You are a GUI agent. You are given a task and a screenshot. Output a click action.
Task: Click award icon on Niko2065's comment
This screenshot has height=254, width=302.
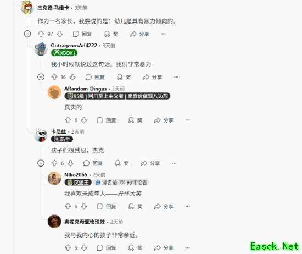tap(131, 206)
